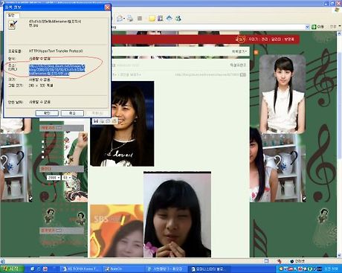Click the Research book icon in toolbar
Screen dimensions: 342x273
160,18
